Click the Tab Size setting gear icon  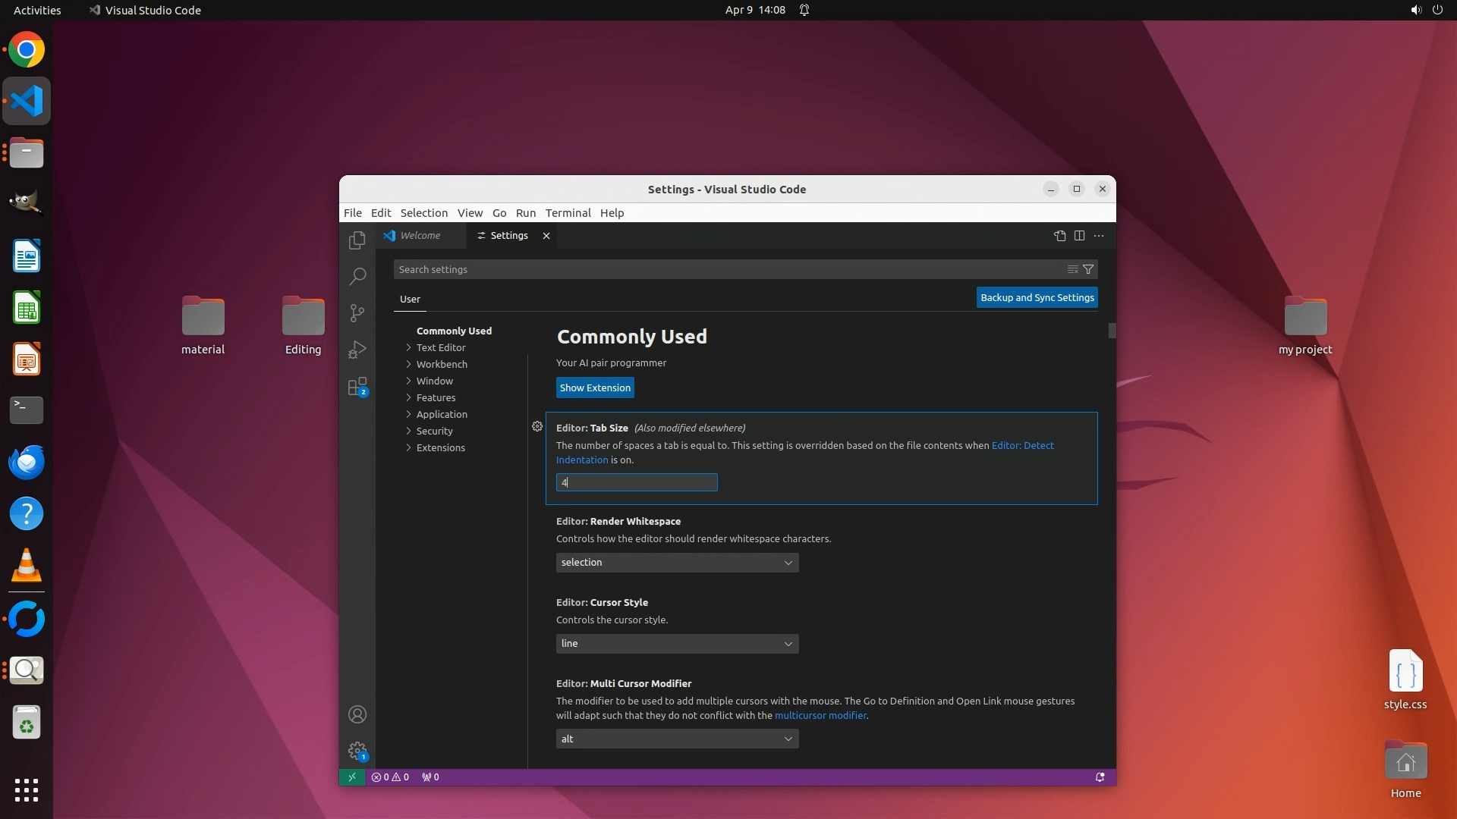(x=537, y=427)
